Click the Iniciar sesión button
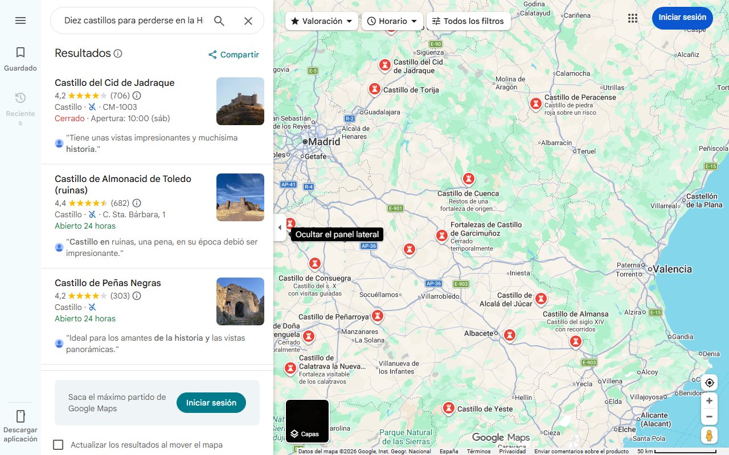The width and height of the screenshot is (729, 455). (x=682, y=18)
